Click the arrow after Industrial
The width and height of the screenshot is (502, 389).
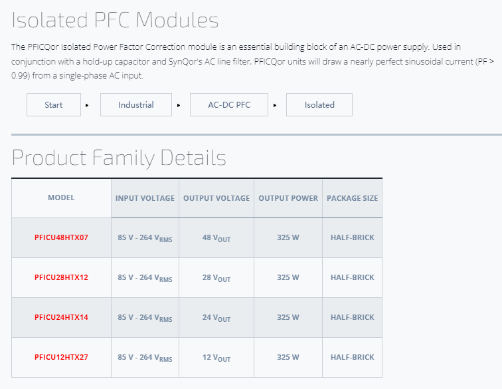click(x=179, y=105)
